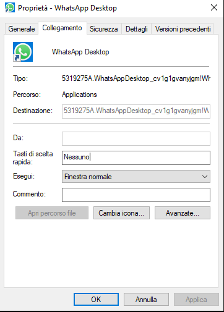The height and width of the screenshot is (312, 224).
Task: Click the Destinazione field
Action: tap(136, 111)
